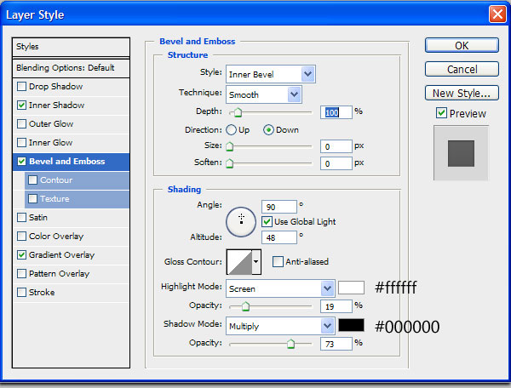Click the white highlight color swatch
511x388 pixels.
tap(351, 288)
